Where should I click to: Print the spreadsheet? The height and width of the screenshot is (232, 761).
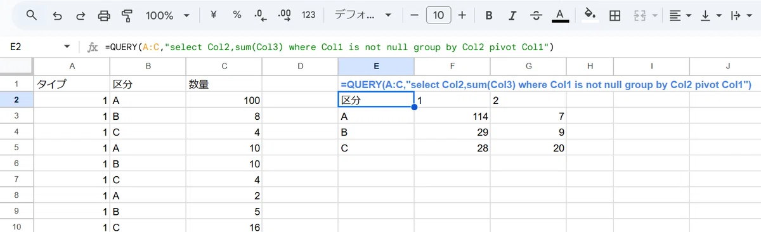tap(105, 15)
